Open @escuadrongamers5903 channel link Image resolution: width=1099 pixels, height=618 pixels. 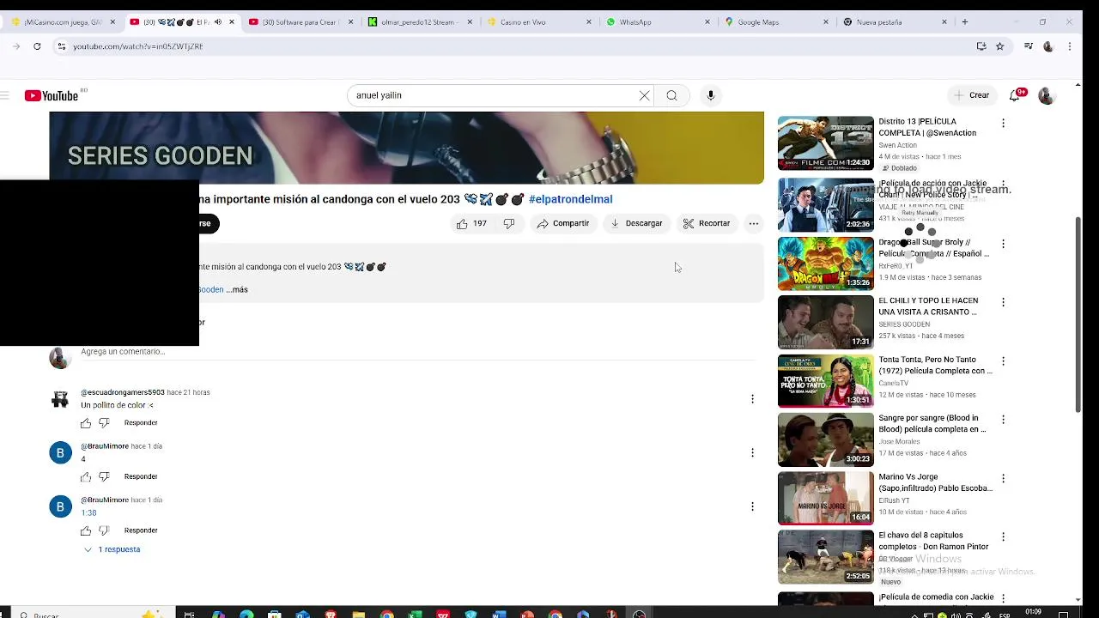click(123, 392)
